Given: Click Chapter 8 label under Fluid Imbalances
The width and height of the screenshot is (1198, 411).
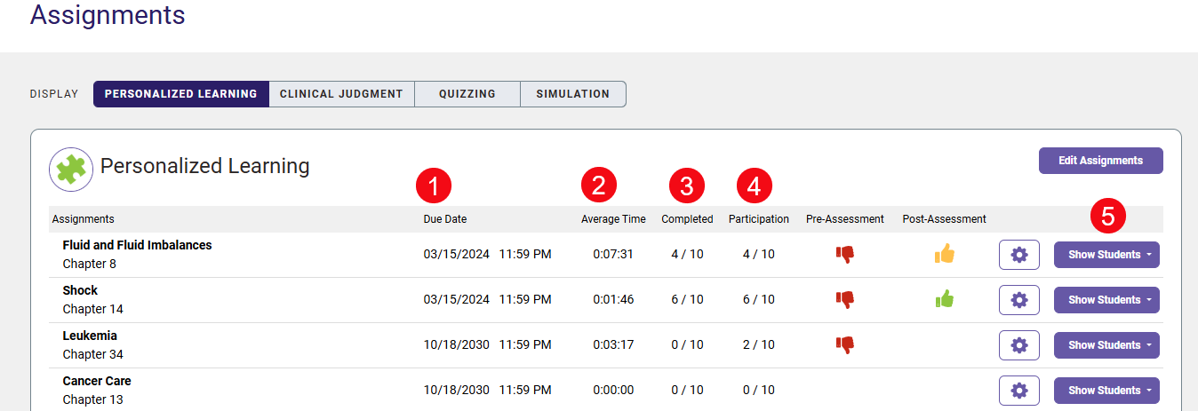Looking at the screenshot, I should [x=90, y=264].
